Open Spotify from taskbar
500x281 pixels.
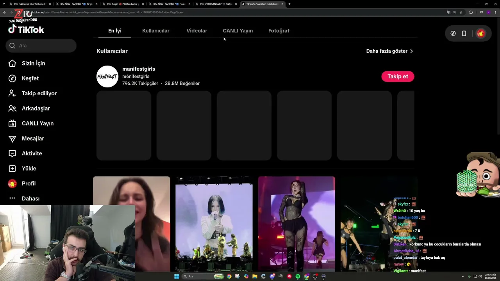(298, 276)
